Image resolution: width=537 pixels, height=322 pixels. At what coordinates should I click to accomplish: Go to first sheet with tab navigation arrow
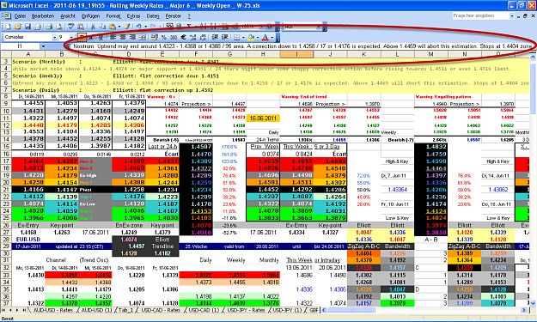pos(4,310)
